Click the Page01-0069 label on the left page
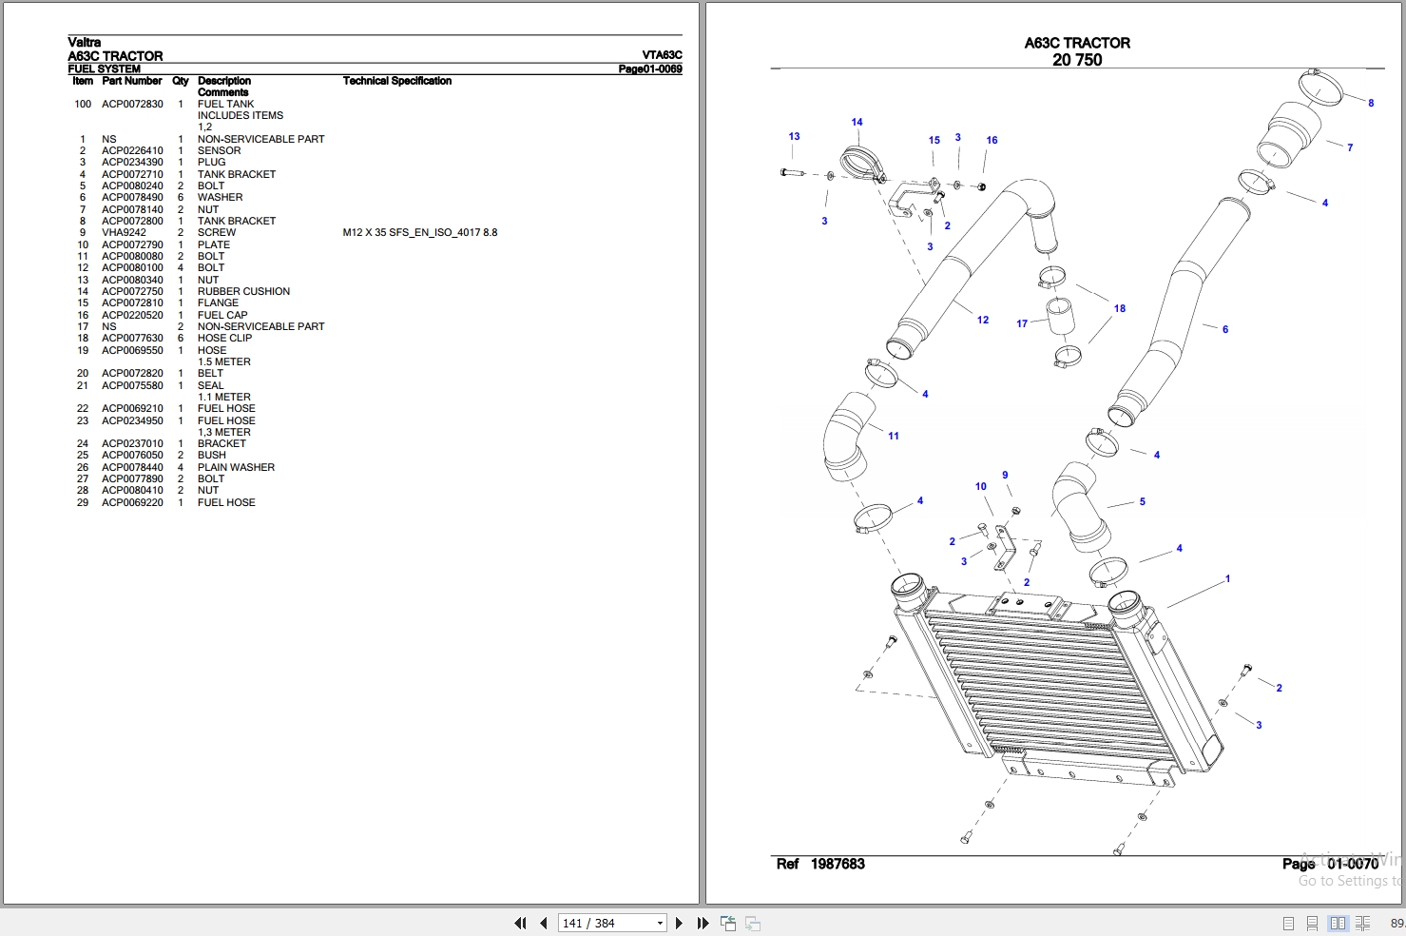Image resolution: width=1406 pixels, height=936 pixels. coord(650,68)
